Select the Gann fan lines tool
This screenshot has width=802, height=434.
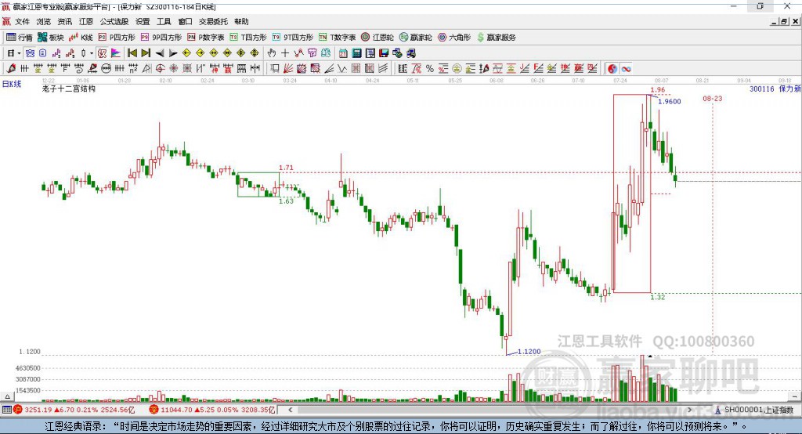[288, 69]
